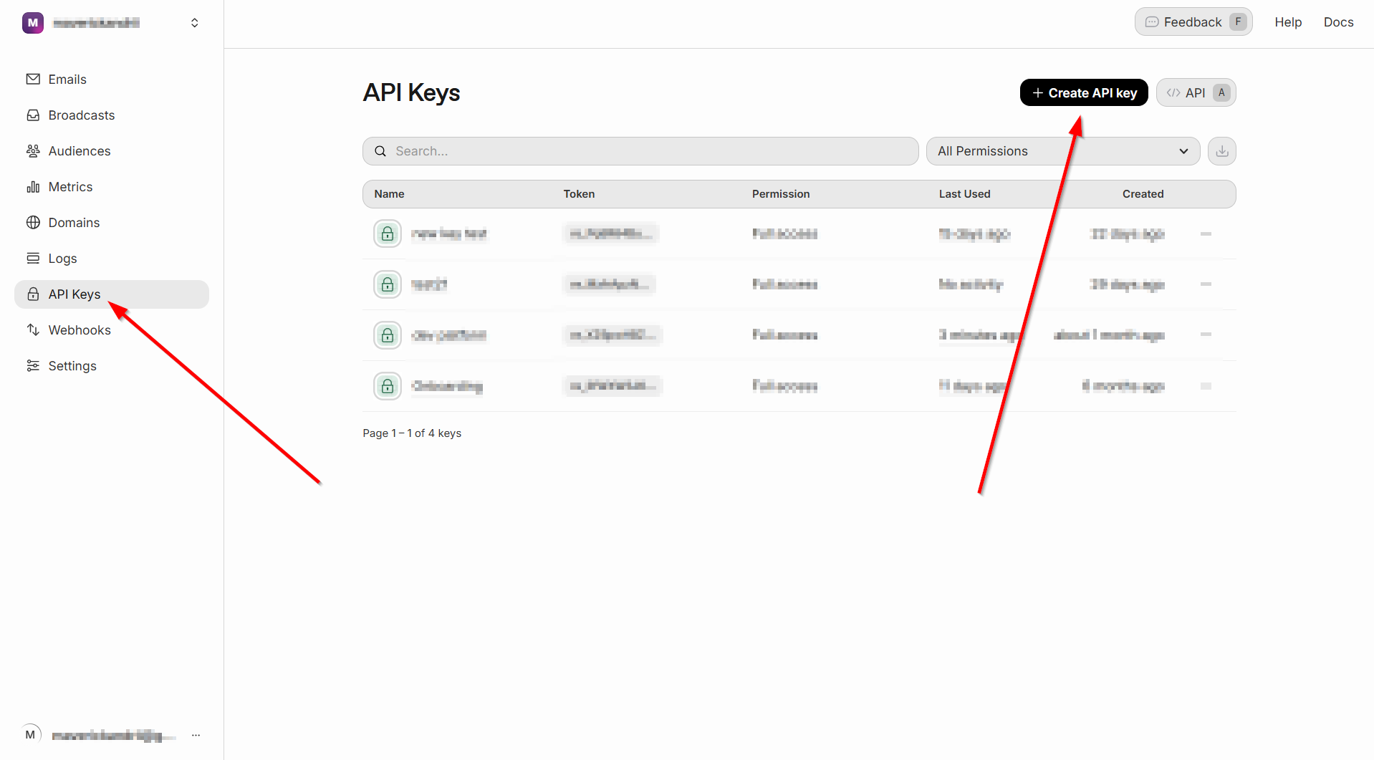Click the Help link

[1288, 22]
